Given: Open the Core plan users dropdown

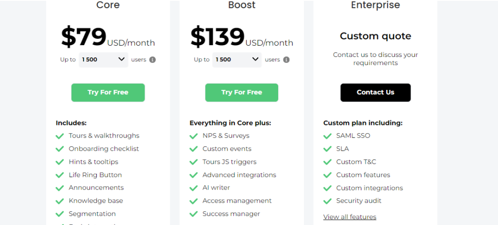Looking at the screenshot, I should [x=103, y=59].
